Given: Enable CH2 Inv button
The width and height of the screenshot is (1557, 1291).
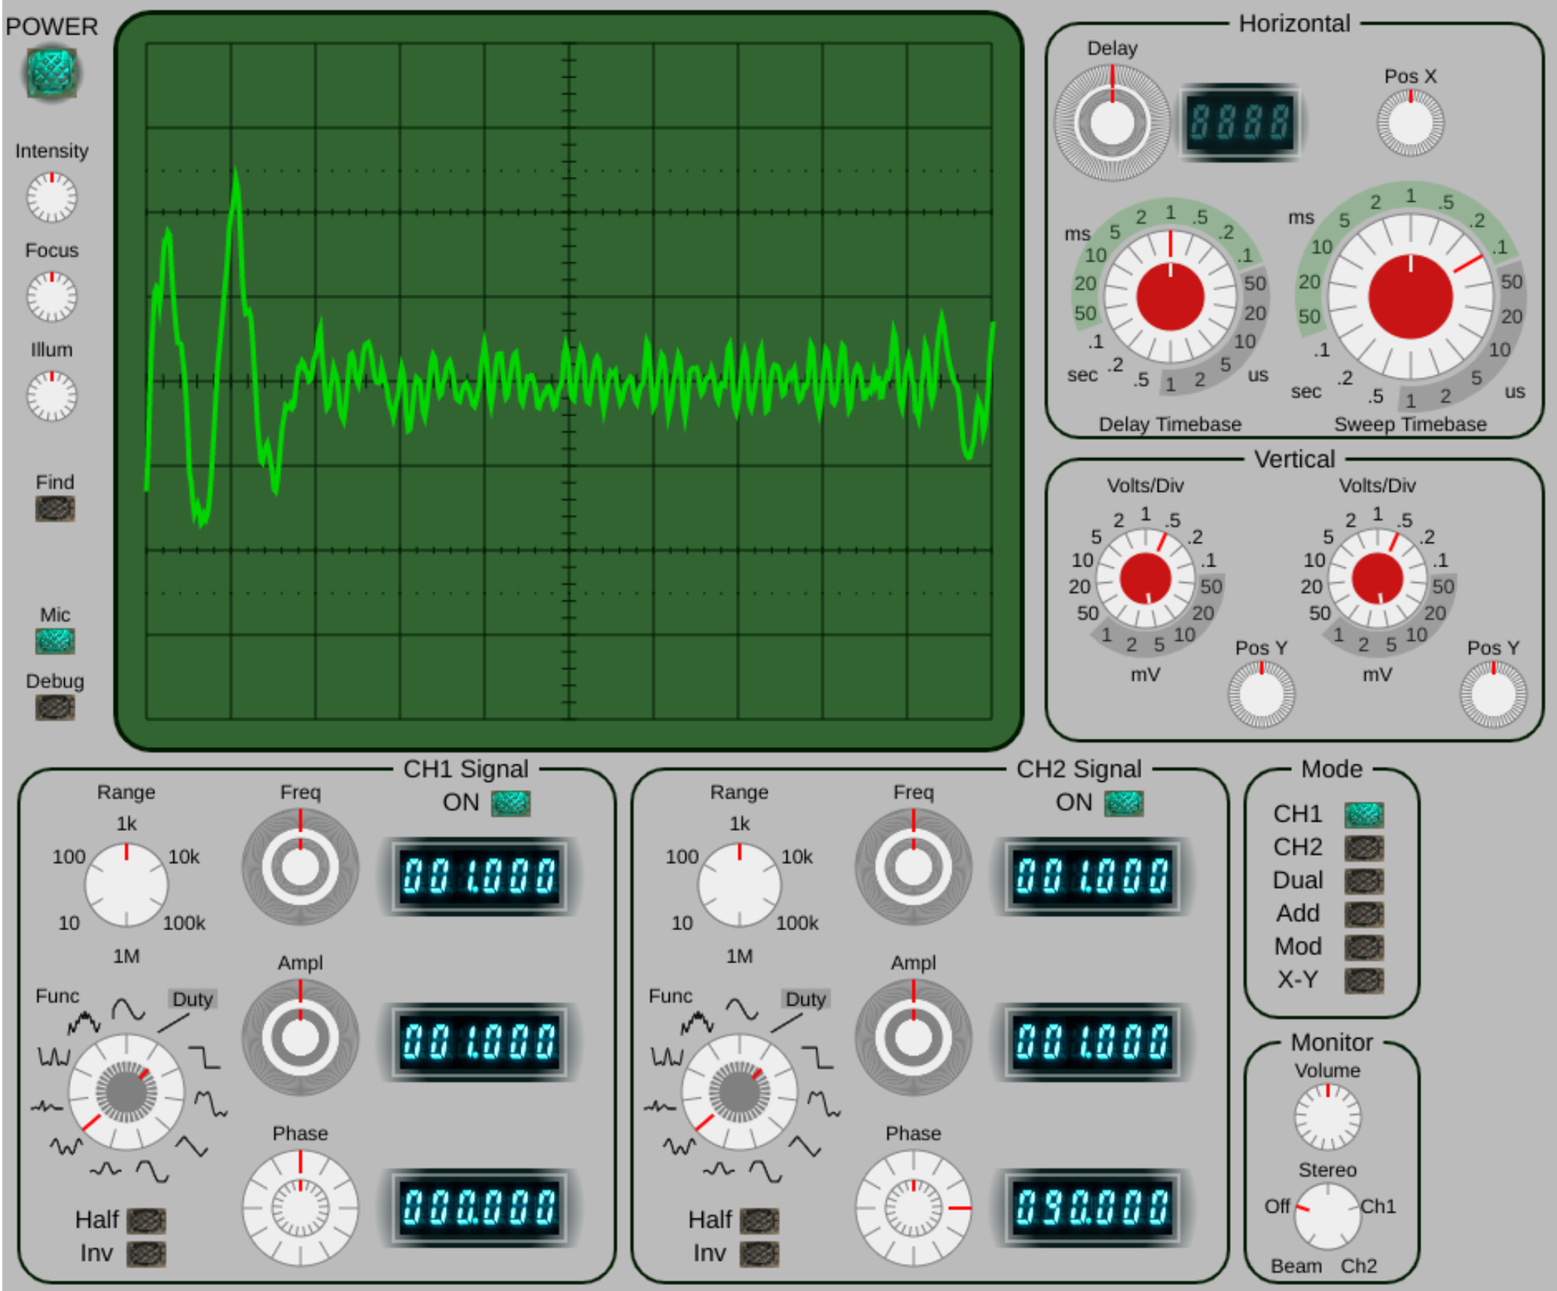Looking at the screenshot, I should 760,1254.
